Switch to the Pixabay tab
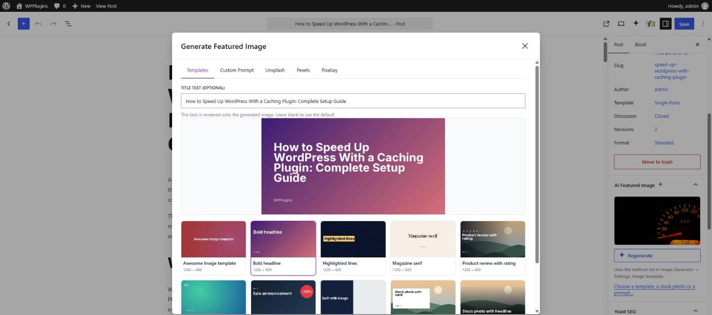Image resolution: width=712 pixels, height=315 pixels. (x=329, y=70)
